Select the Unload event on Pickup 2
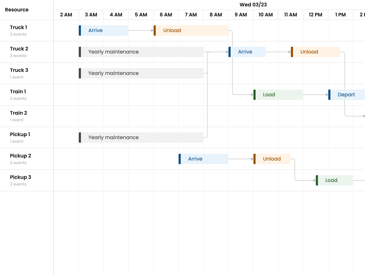This screenshot has height=274, width=365. pos(272,159)
